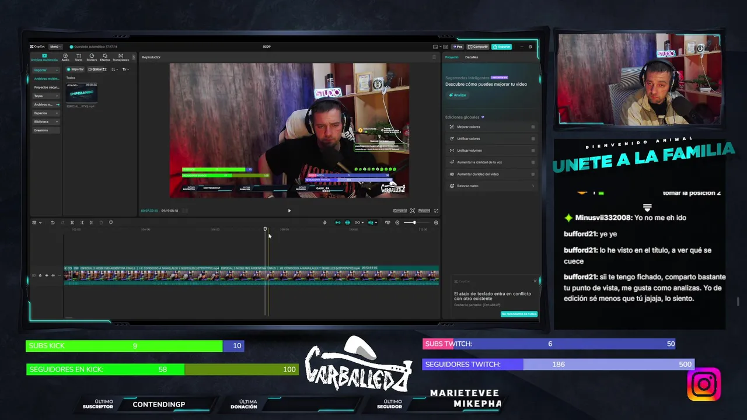Toggle main track magnet snapping
Screen dimensions: 747x420
point(337,222)
